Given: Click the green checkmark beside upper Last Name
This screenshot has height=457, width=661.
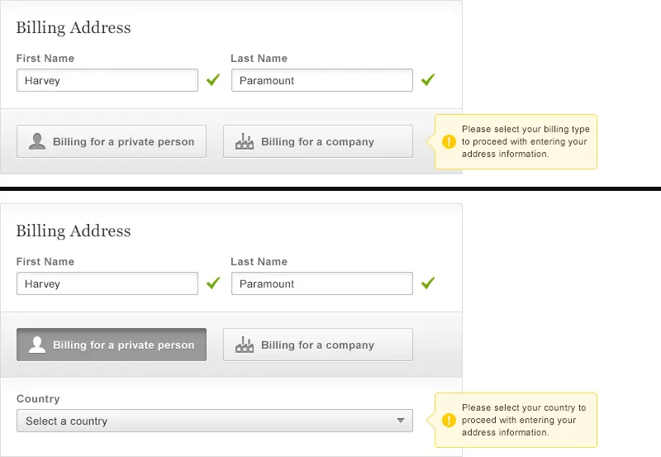Looking at the screenshot, I should [428, 80].
